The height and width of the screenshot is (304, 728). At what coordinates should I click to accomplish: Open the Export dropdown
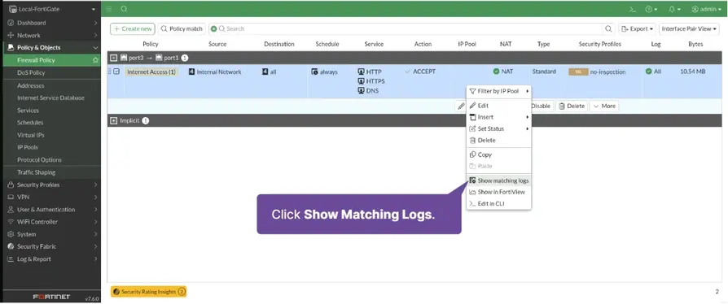tap(637, 28)
